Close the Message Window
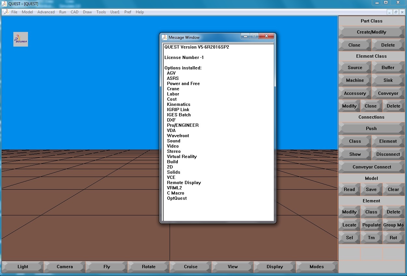The image size is (407, 276). [x=266, y=36]
